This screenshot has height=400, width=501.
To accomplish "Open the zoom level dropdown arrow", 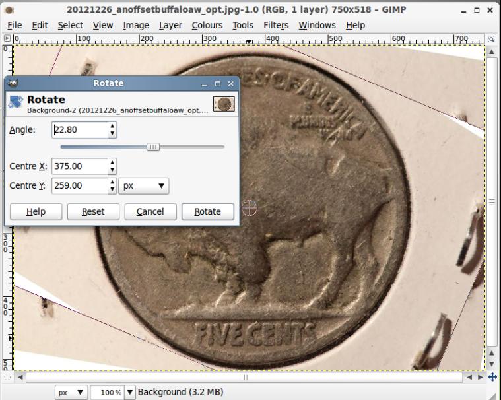I will (130, 392).
